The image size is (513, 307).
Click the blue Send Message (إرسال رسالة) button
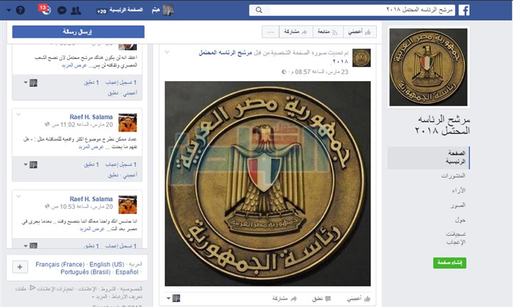coord(78,32)
